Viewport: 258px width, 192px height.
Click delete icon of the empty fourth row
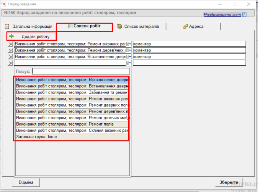pyautogui.click(x=11, y=63)
